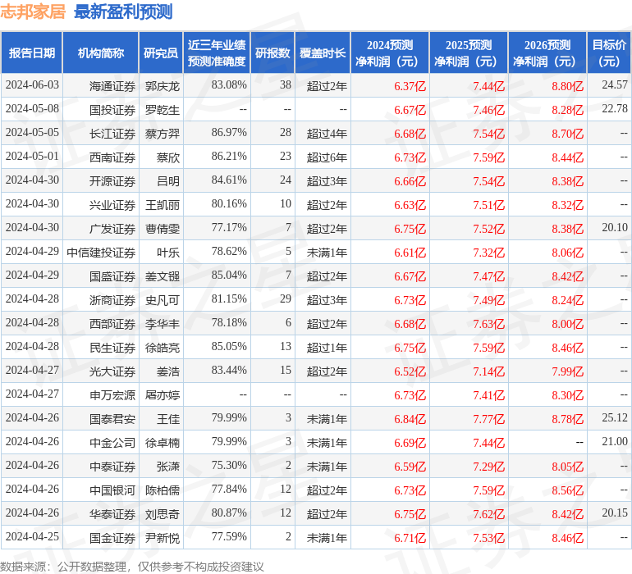This screenshot has height=574, width=632.
Task: Select the 研究员 column header
Action: point(161,52)
